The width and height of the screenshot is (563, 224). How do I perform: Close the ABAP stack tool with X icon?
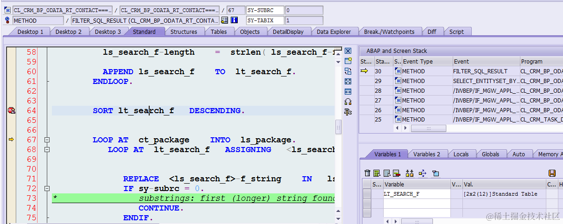(348, 51)
